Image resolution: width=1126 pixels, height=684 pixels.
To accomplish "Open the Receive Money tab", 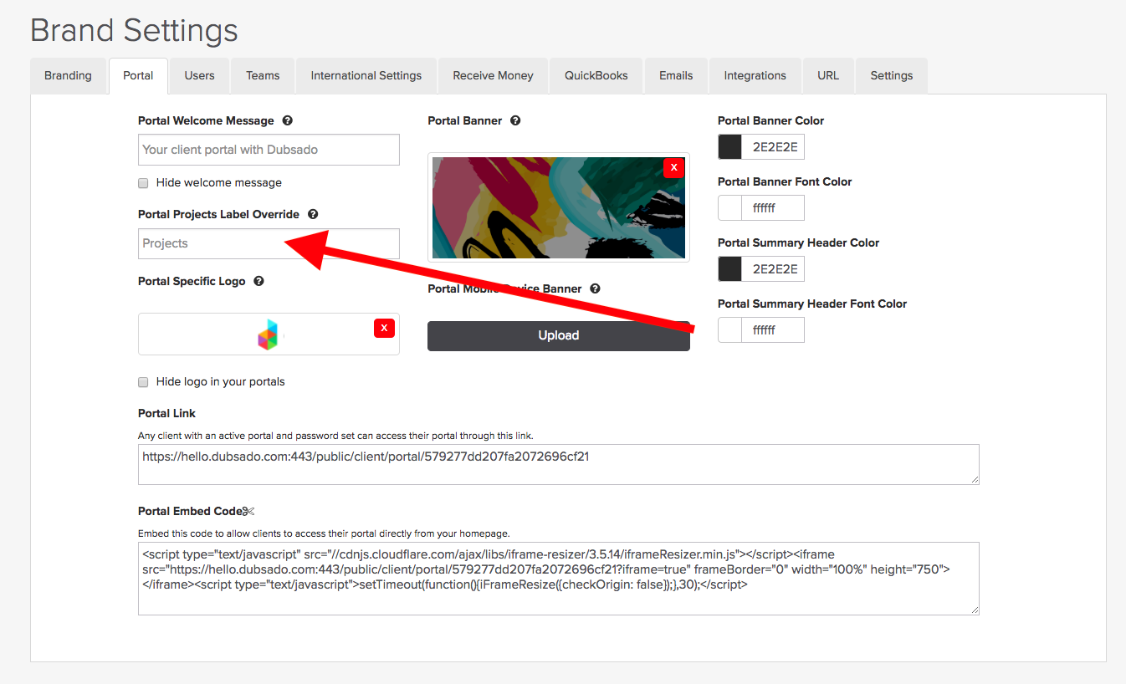I will (493, 75).
